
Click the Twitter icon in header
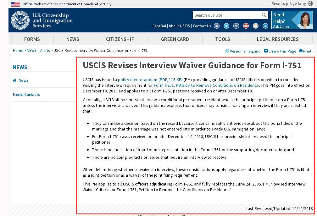pos(226,26)
